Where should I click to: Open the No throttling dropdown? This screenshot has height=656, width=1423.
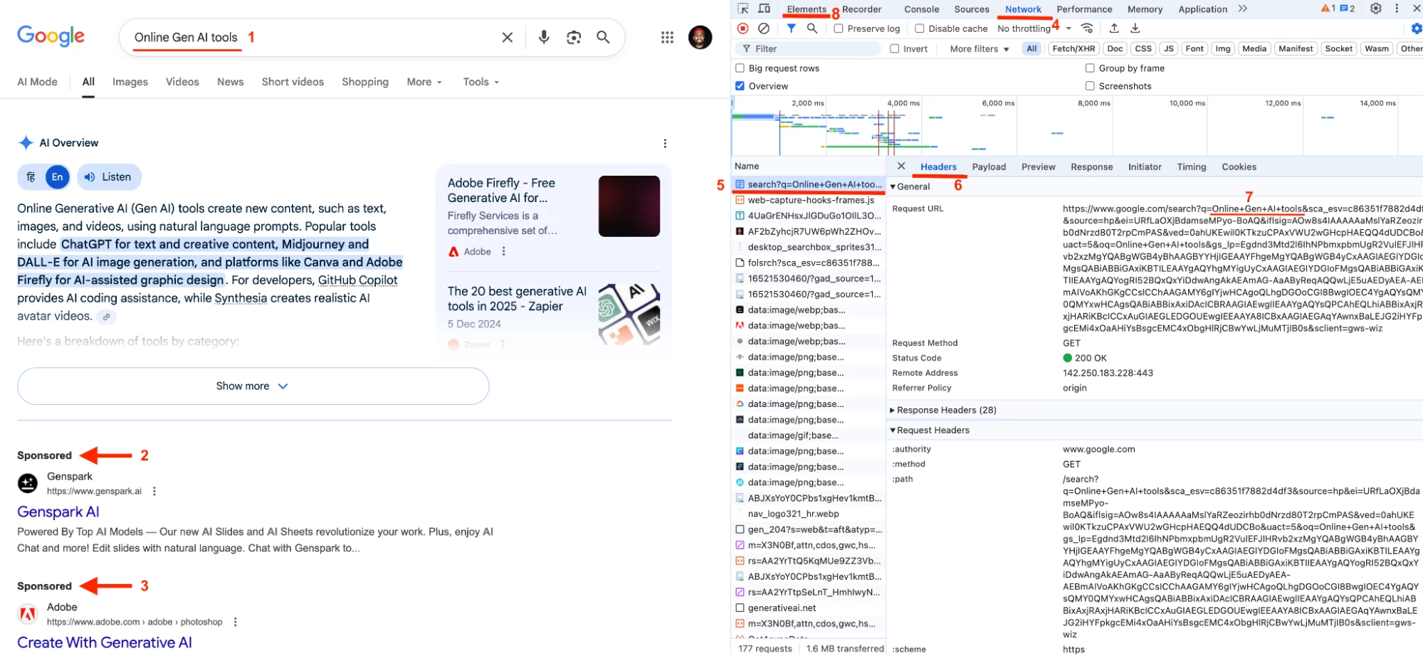point(1034,28)
